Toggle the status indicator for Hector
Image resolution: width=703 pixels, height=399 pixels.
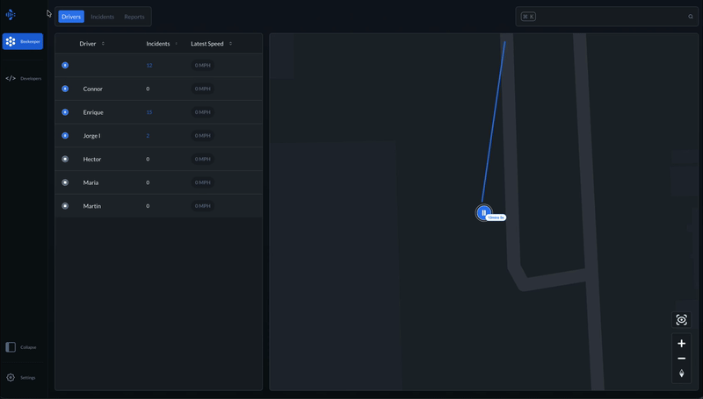[x=65, y=159]
